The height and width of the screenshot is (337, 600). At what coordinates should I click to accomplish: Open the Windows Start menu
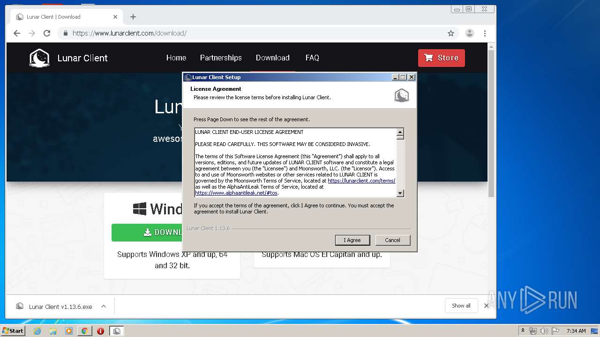click(13, 331)
